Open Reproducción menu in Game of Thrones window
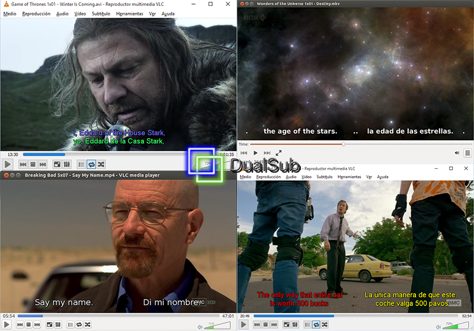474x331 pixels. pyautogui.click(x=36, y=14)
